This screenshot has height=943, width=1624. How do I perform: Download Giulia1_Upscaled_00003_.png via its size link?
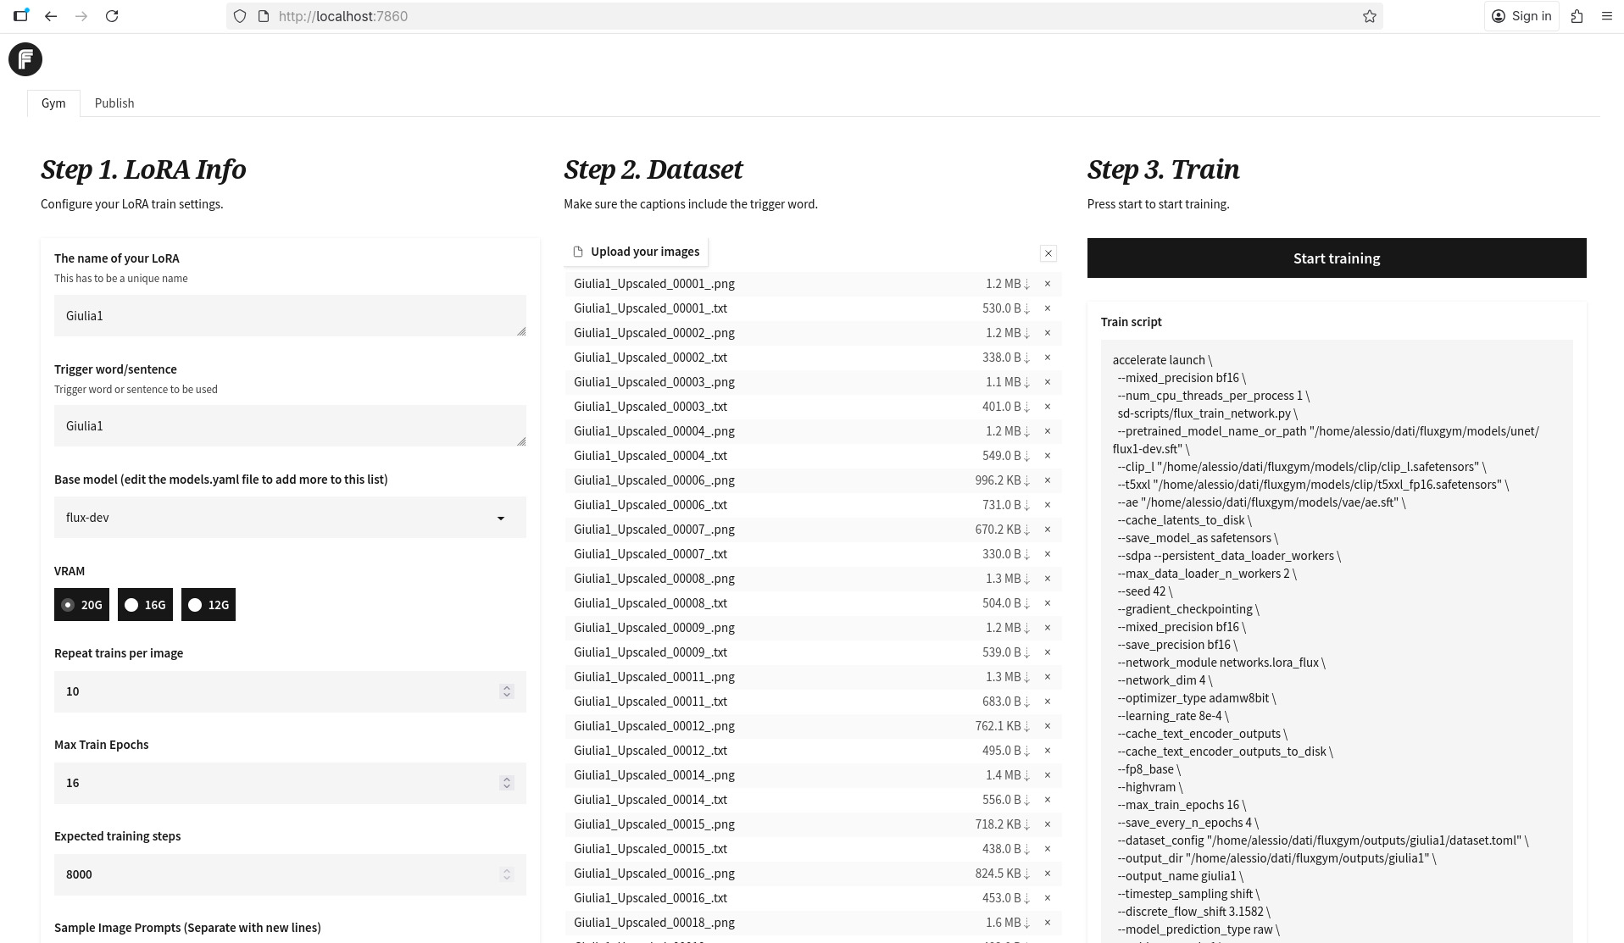(x=1007, y=382)
